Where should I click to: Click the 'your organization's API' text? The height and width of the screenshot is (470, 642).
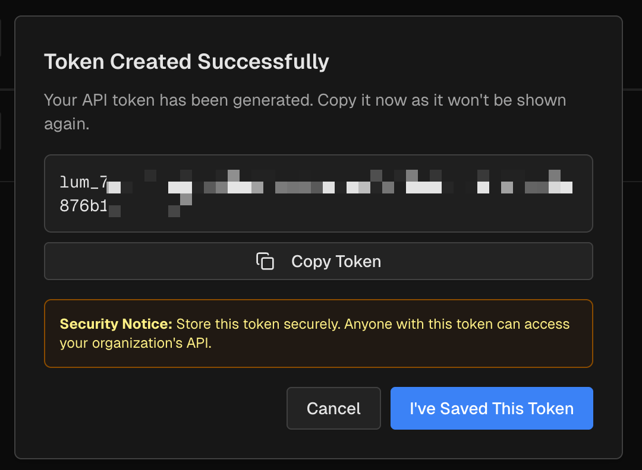136,343
